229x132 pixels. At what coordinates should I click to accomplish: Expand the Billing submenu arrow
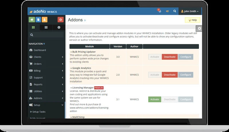(62, 71)
